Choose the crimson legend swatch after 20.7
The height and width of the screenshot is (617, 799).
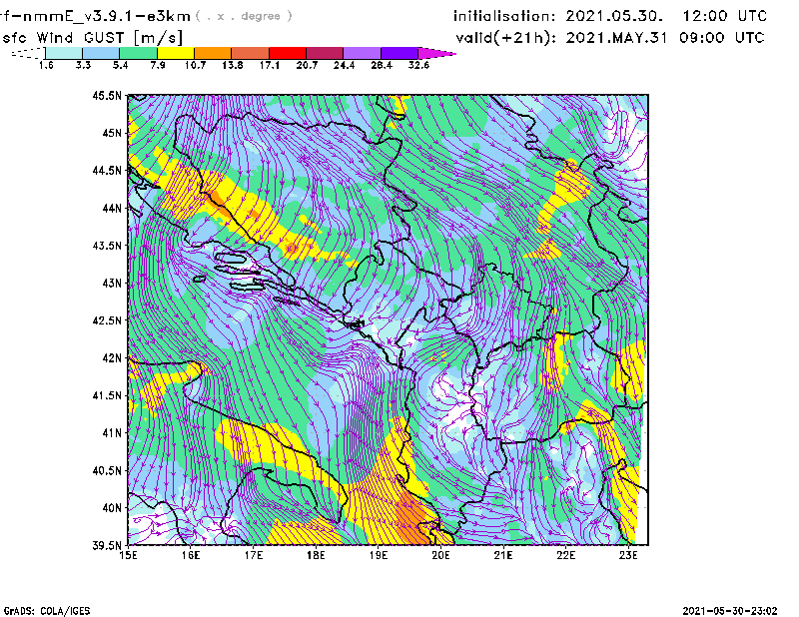(325, 53)
